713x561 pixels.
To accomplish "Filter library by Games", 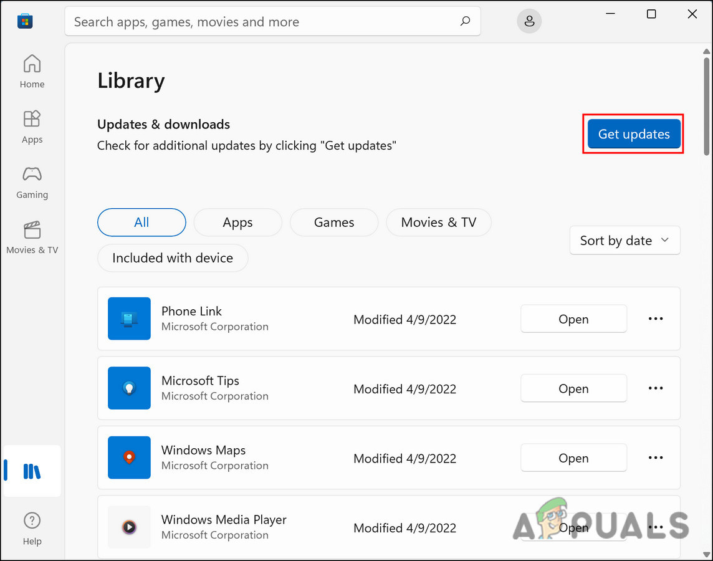I will tap(334, 223).
